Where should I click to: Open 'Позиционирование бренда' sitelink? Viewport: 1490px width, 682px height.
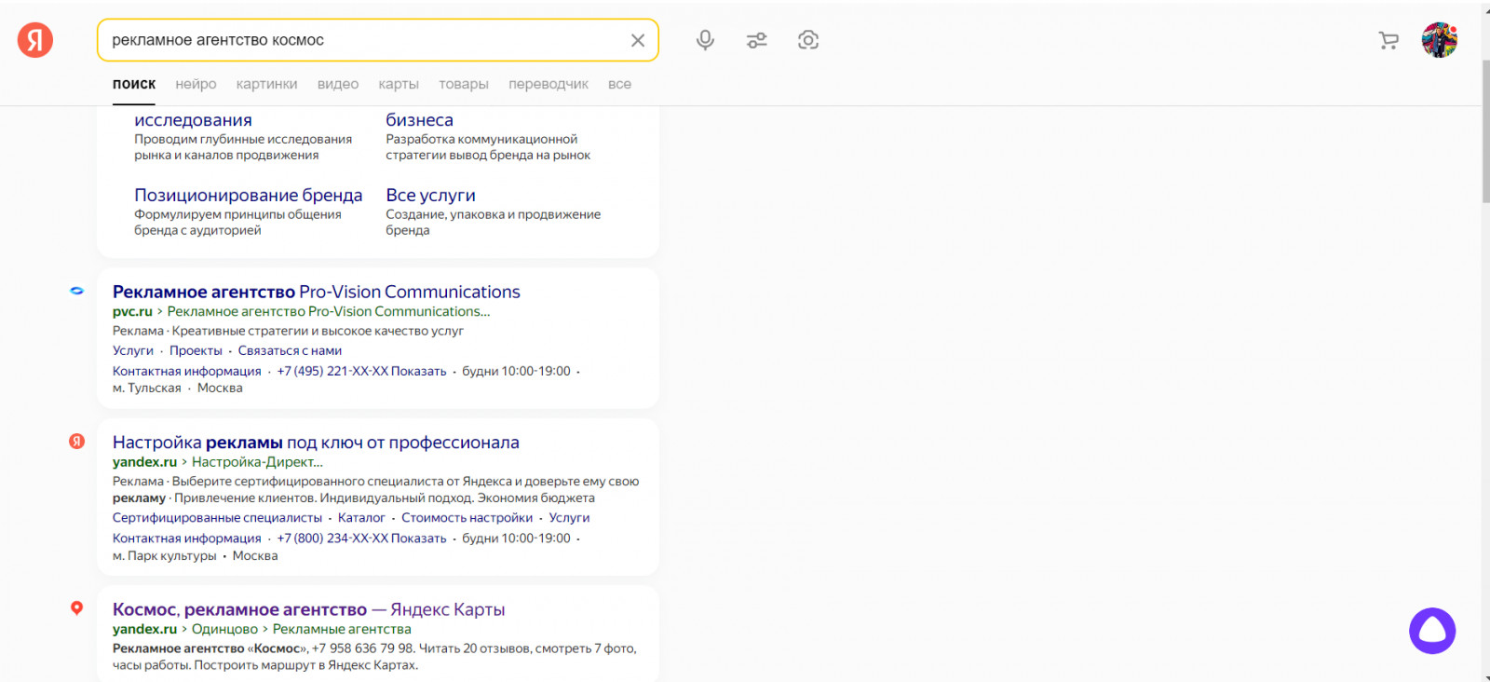coord(248,195)
